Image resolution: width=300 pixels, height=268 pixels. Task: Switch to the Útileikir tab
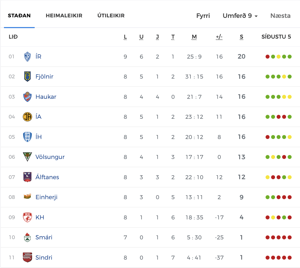111,16
